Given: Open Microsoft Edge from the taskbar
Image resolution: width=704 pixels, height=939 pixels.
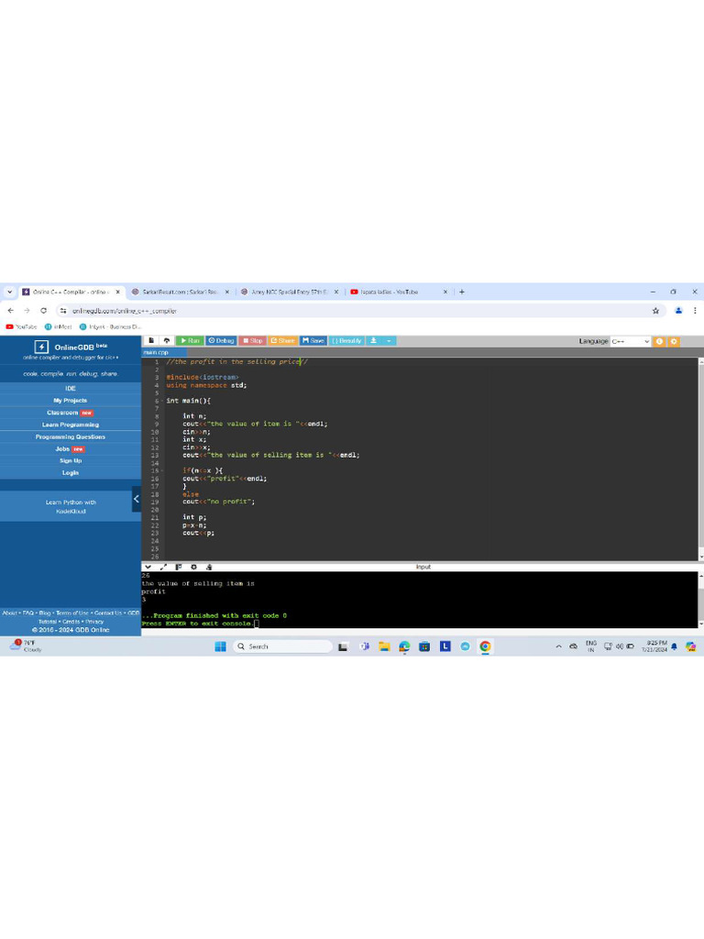Looking at the screenshot, I should (404, 646).
